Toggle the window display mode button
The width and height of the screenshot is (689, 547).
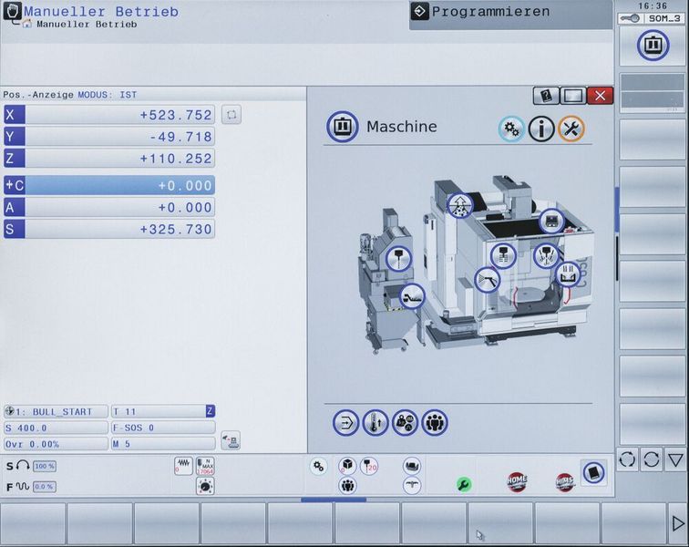[x=572, y=95]
